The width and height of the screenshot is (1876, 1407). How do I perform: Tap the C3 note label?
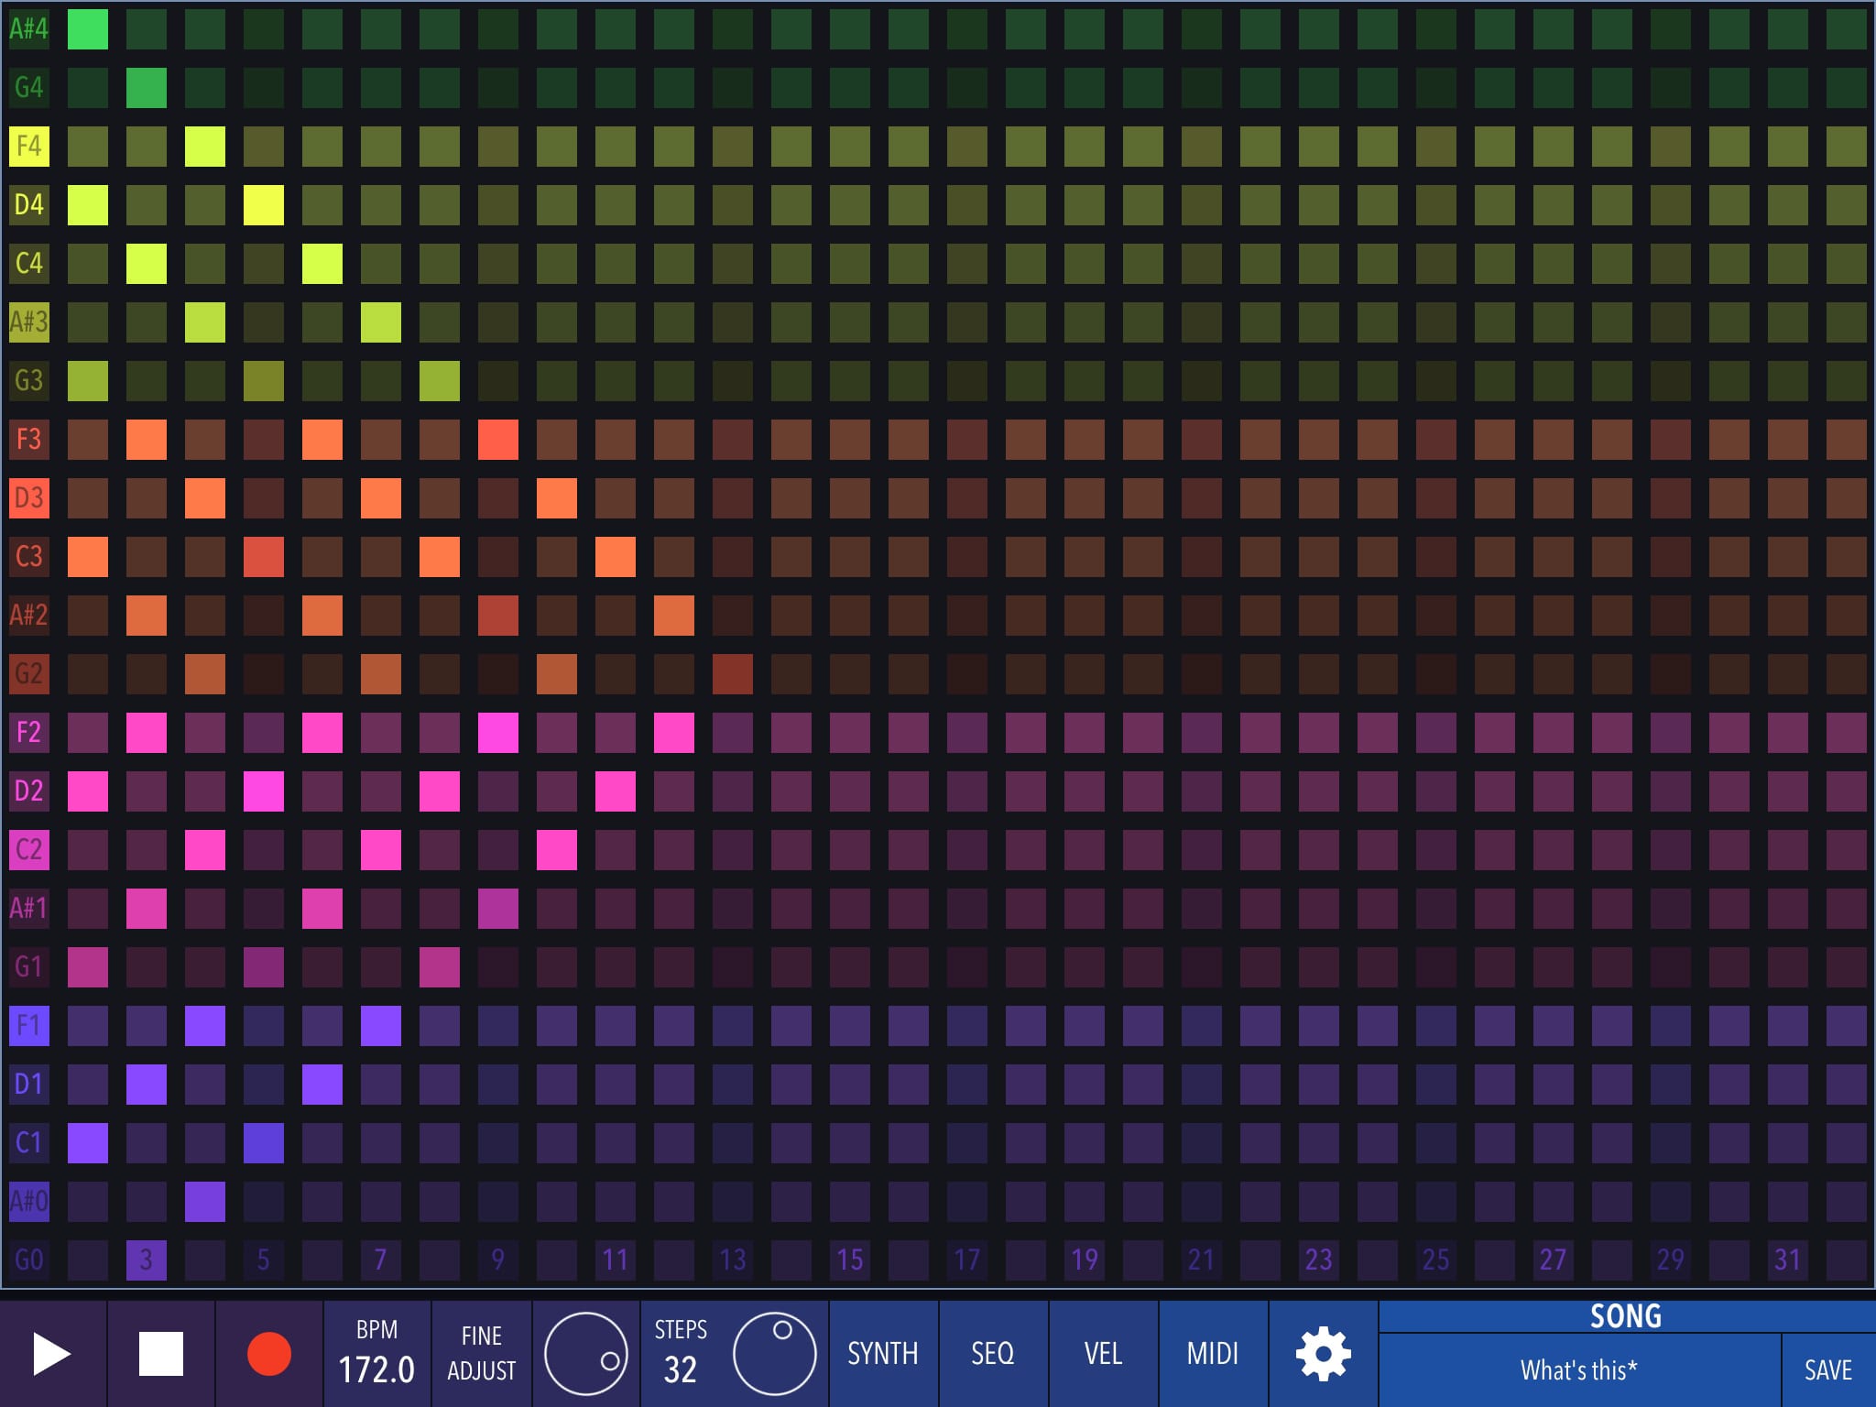29,557
